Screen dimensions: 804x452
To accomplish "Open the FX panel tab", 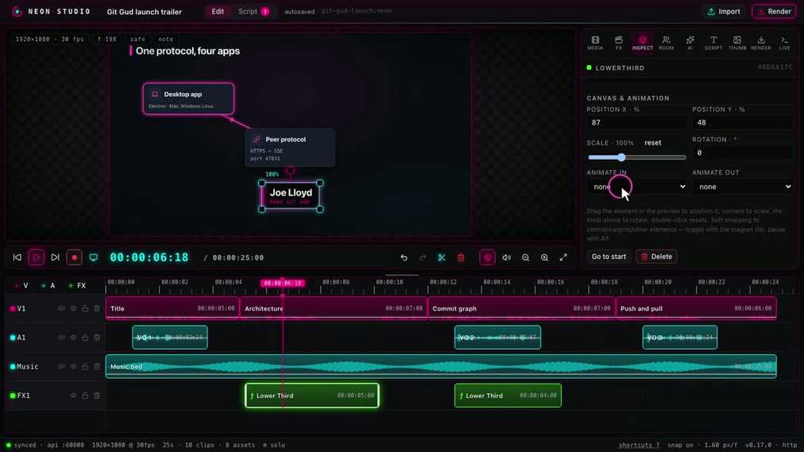I will click(x=618, y=43).
